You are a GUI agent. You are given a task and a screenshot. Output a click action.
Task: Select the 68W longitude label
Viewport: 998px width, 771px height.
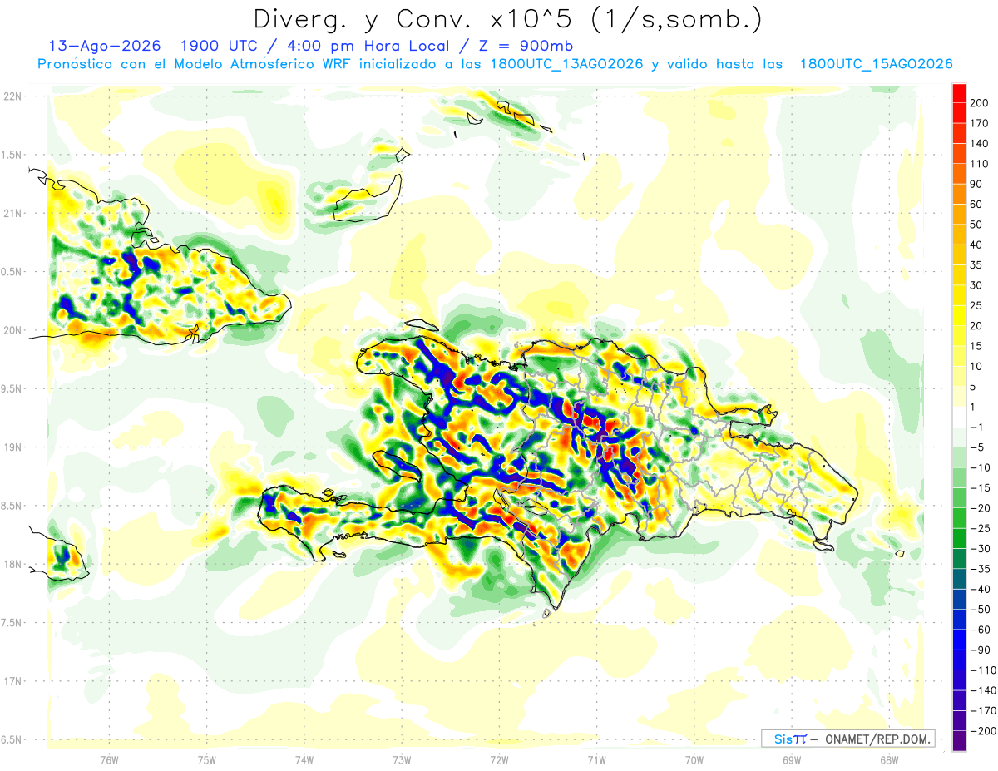(x=889, y=759)
